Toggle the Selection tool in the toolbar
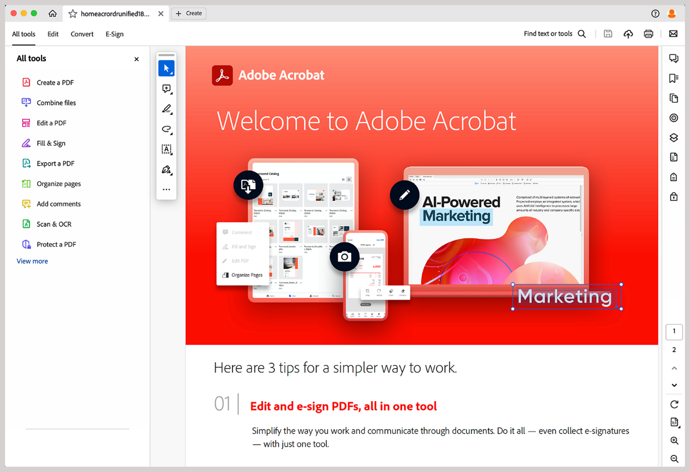The height and width of the screenshot is (472, 690). [167, 68]
